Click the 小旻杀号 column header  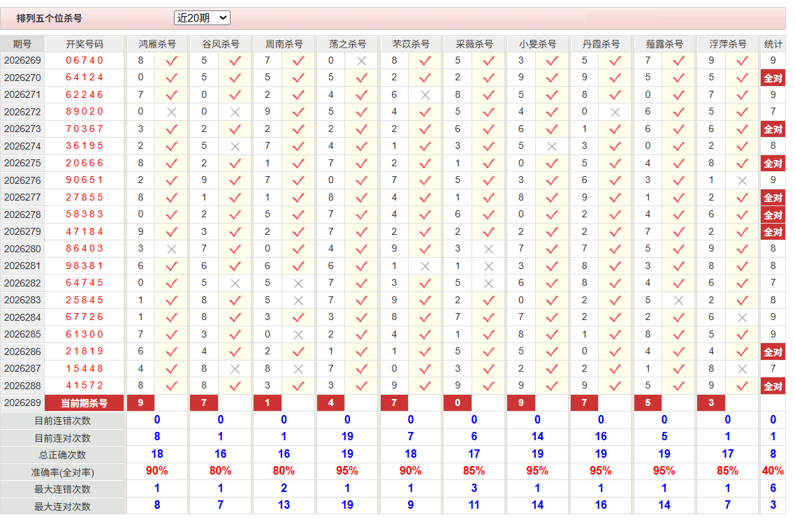click(537, 44)
